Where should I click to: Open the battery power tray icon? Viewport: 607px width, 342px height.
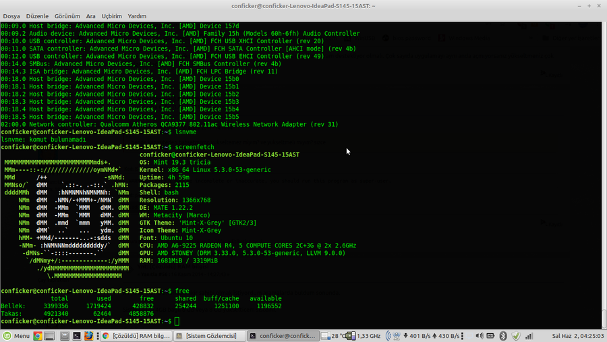click(490, 336)
